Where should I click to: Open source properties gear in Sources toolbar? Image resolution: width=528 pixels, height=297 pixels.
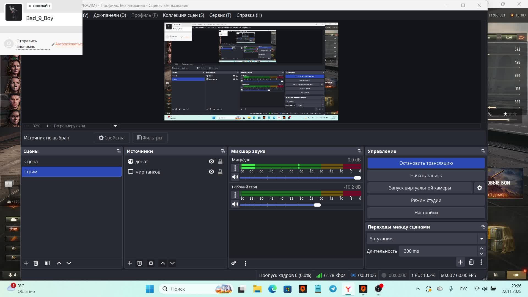click(151, 263)
